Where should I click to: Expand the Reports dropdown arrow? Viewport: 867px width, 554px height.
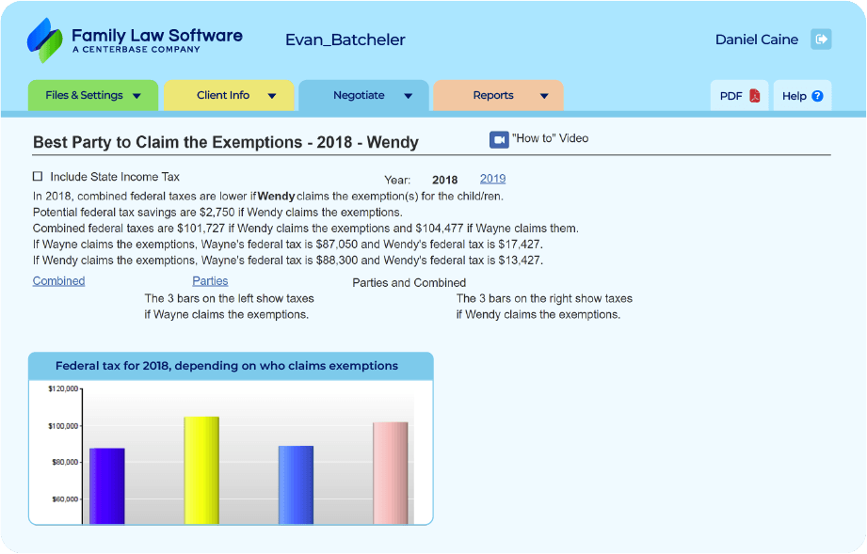pos(544,96)
